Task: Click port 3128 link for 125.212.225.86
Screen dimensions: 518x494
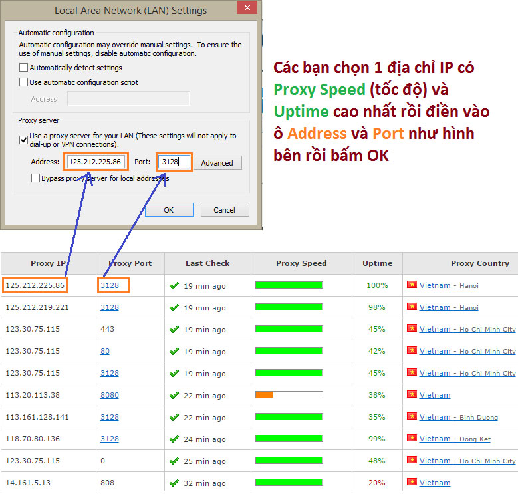Action: (110, 285)
